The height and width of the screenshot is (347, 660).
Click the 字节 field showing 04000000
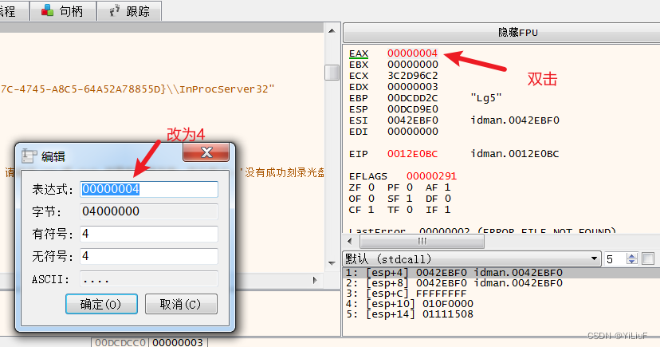149,211
